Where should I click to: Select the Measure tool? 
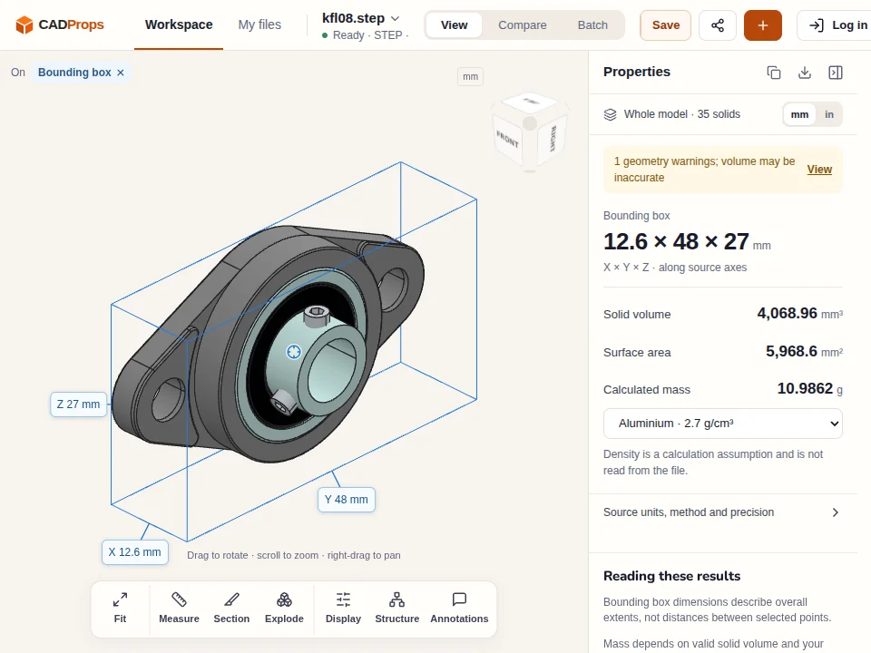(x=179, y=608)
